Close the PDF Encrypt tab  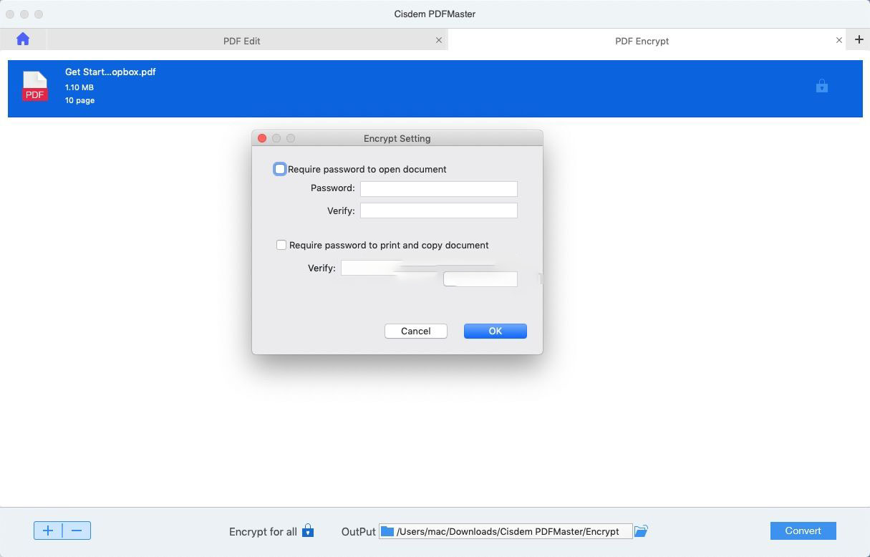(839, 40)
